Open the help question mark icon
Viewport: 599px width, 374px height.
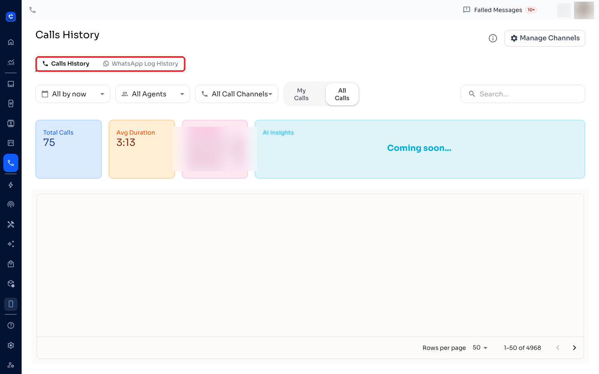click(11, 325)
